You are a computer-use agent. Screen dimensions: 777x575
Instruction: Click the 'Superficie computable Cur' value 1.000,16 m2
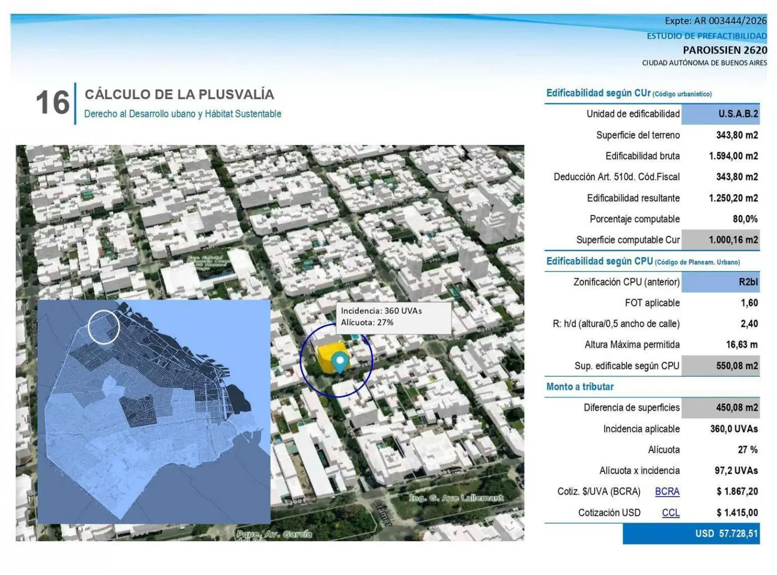click(x=721, y=240)
